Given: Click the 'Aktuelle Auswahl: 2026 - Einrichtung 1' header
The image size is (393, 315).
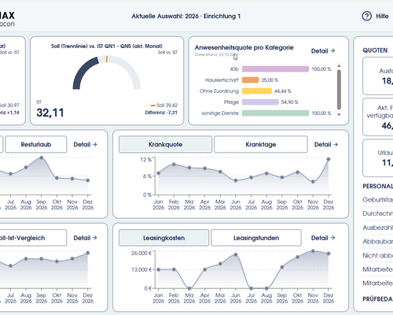Looking at the screenshot, I should tap(186, 17).
